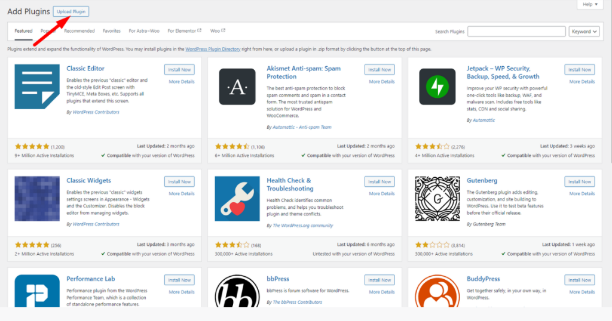View More Details for Akismet Anti-spam

pos(382,82)
